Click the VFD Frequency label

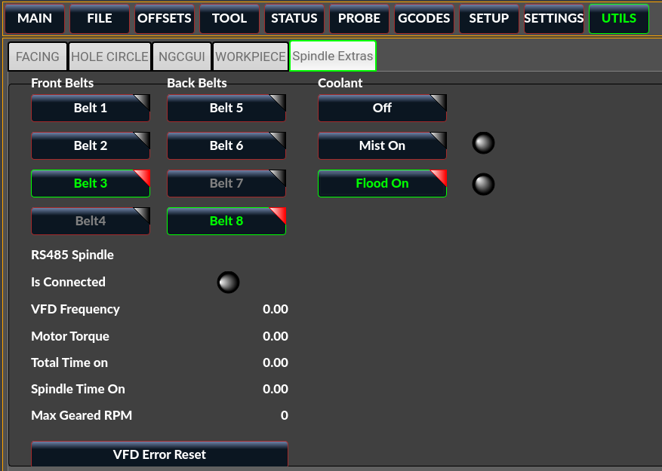tap(75, 310)
